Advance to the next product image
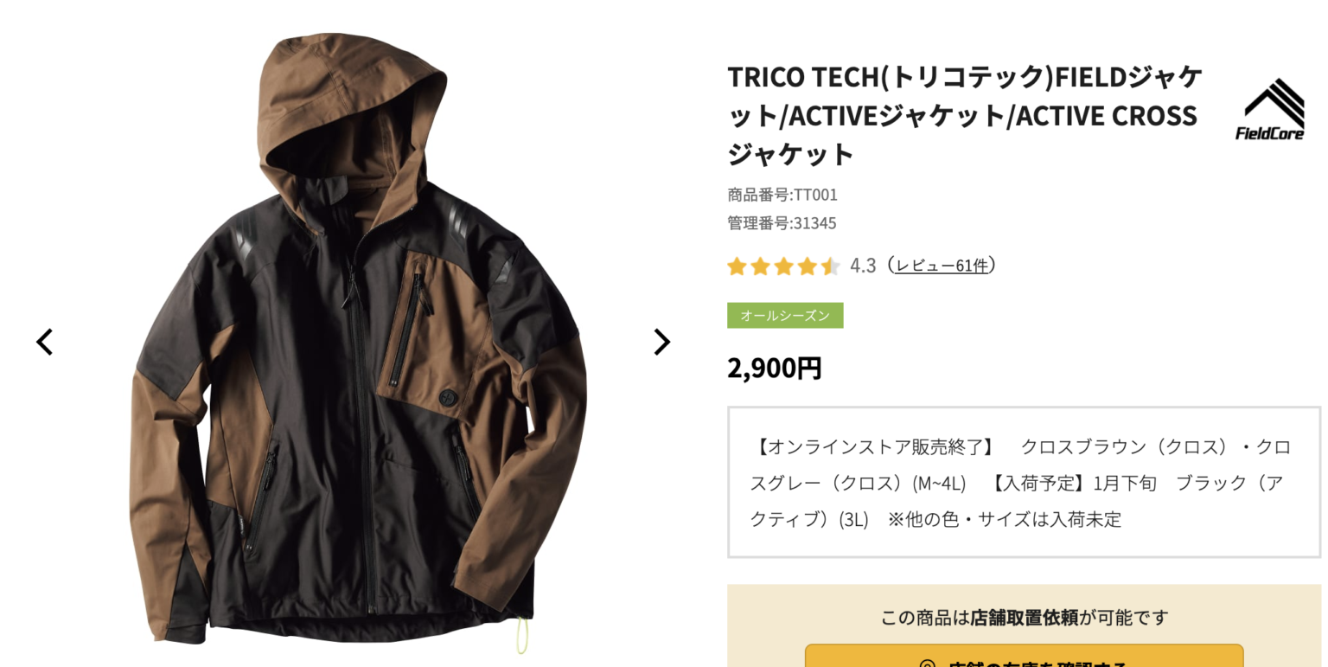The height and width of the screenshot is (667, 1328). 661,342
